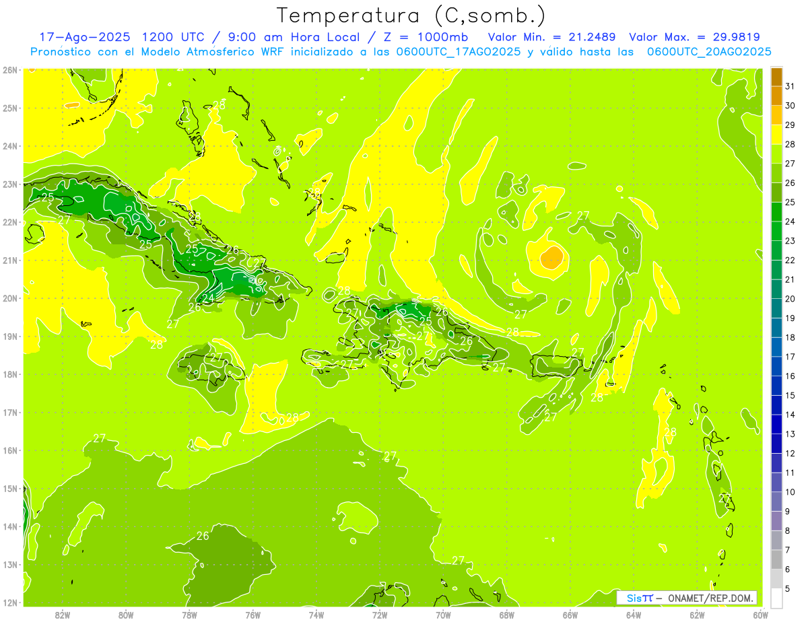Pick the lime swatch between 27 and 28

click(x=776, y=154)
